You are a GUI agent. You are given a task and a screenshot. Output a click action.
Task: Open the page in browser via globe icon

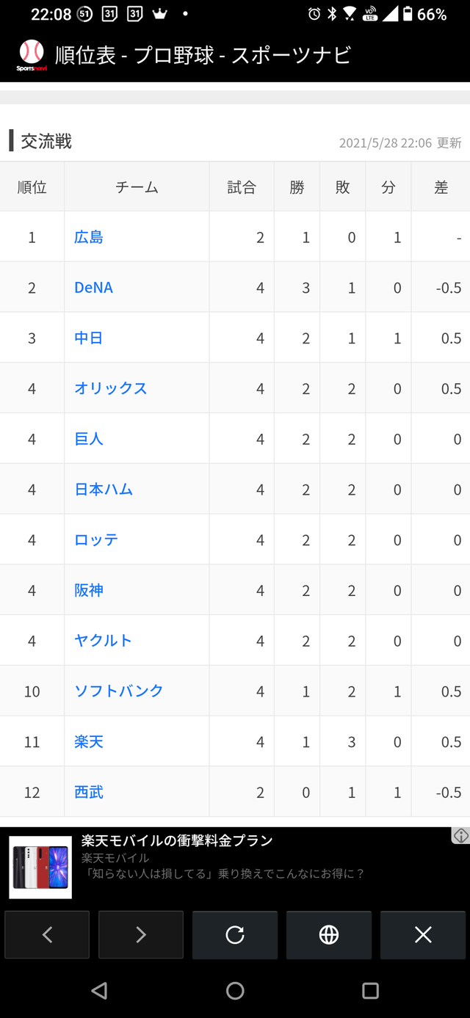pos(329,934)
